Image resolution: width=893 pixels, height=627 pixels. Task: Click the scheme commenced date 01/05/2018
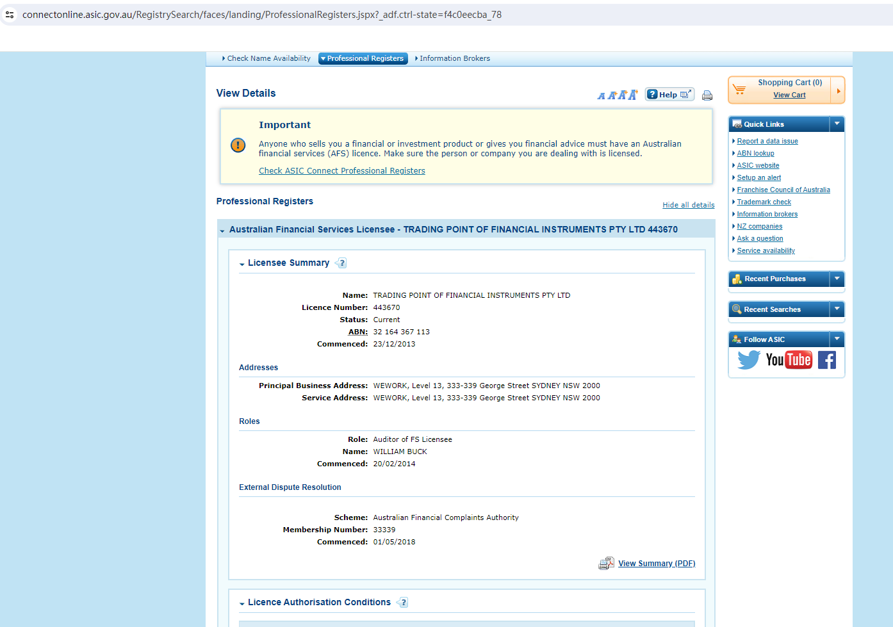pyautogui.click(x=394, y=542)
